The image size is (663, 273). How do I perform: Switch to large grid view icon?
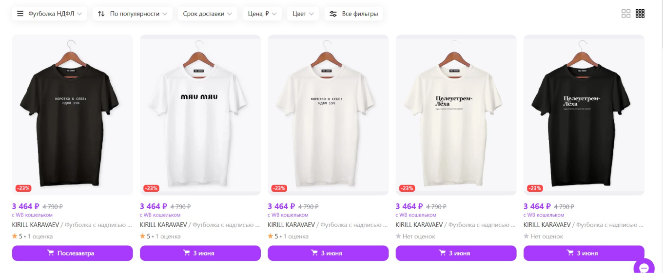pyautogui.click(x=626, y=14)
